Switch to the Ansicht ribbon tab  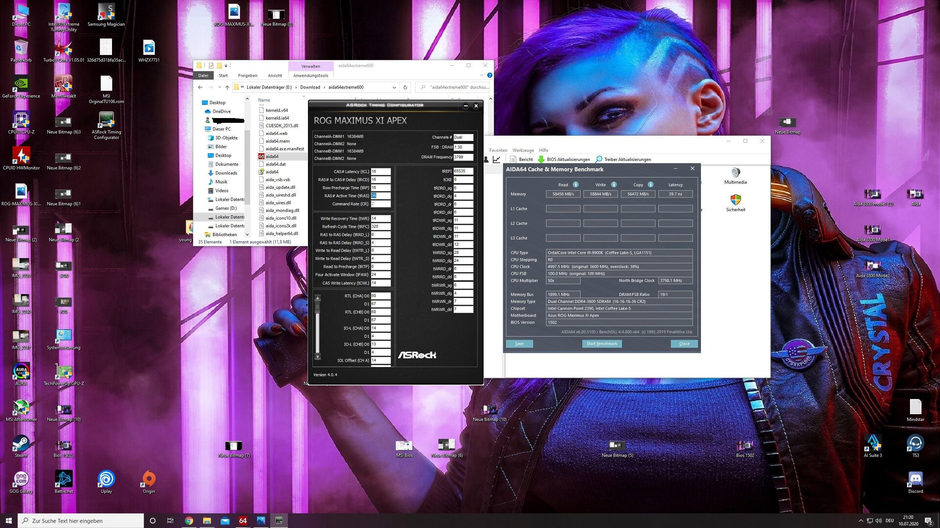(275, 76)
